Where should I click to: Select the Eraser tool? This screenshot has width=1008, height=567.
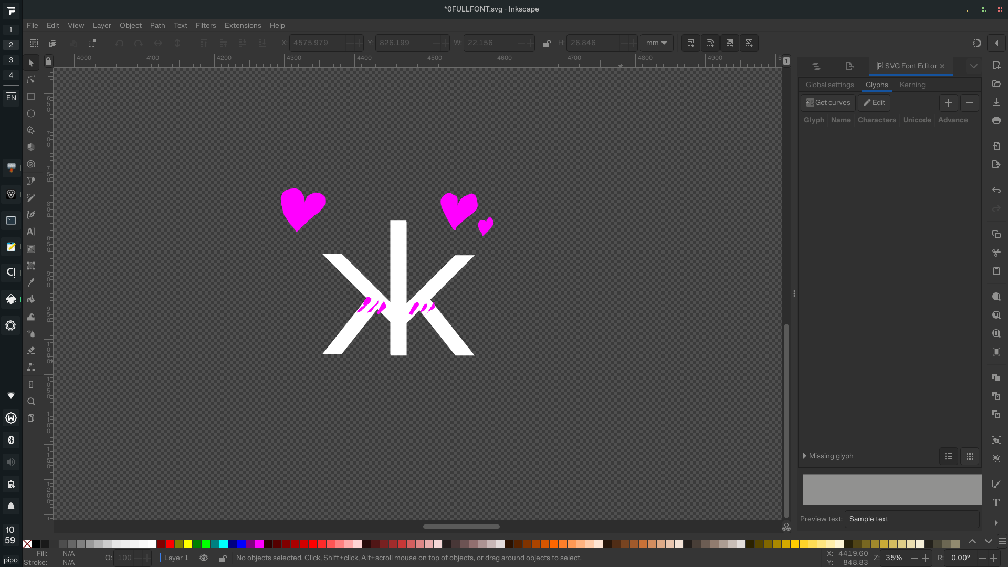[x=31, y=350]
